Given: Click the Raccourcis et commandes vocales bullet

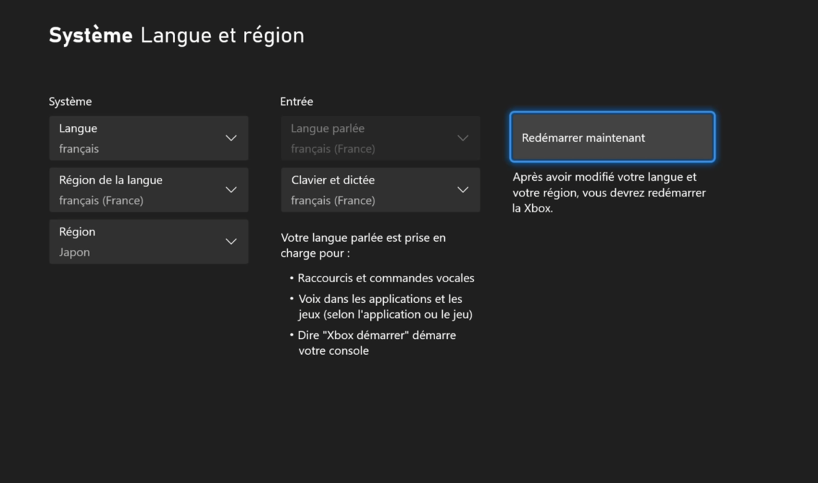Looking at the screenshot, I should coord(385,278).
